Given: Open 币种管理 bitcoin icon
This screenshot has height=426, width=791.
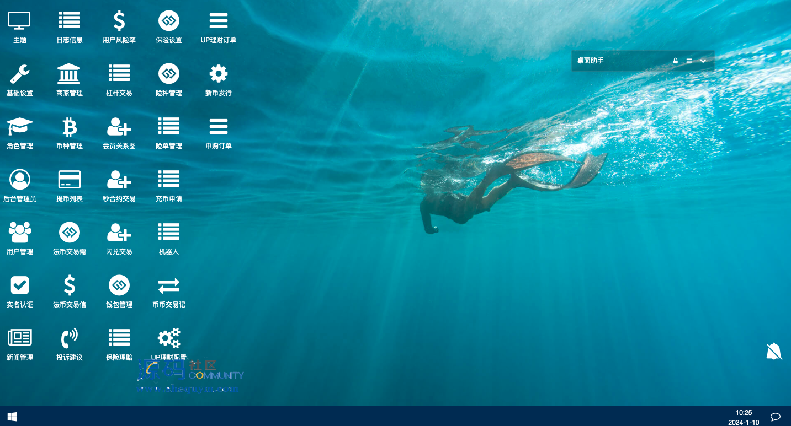Looking at the screenshot, I should 70,127.
